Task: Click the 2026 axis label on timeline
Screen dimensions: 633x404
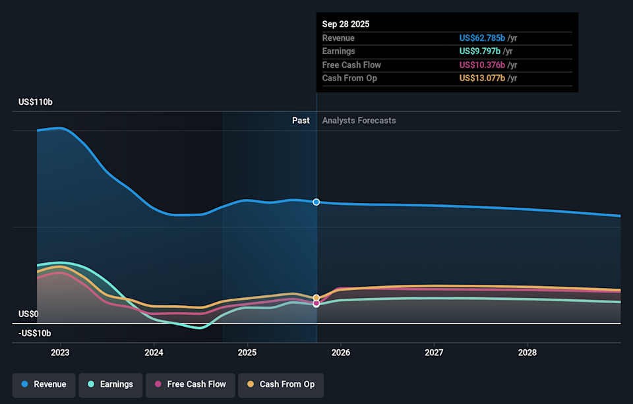Action: (340, 353)
